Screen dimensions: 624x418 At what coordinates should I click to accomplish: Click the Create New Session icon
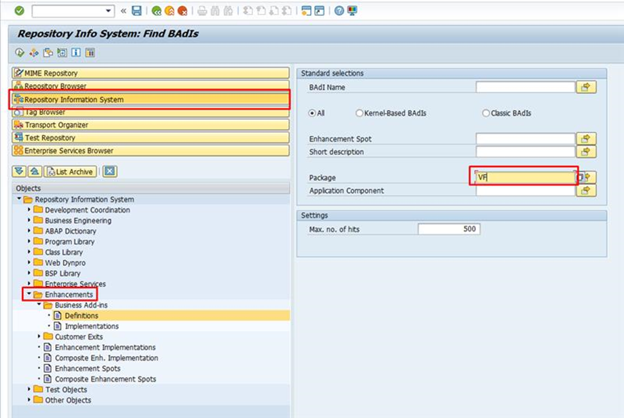click(x=306, y=11)
